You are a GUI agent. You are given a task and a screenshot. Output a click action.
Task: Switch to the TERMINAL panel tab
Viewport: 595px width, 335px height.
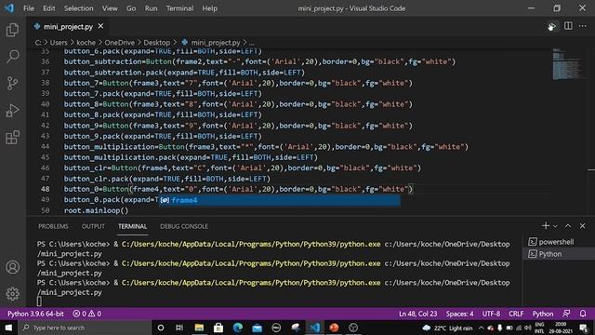click(x=132, y=226)
